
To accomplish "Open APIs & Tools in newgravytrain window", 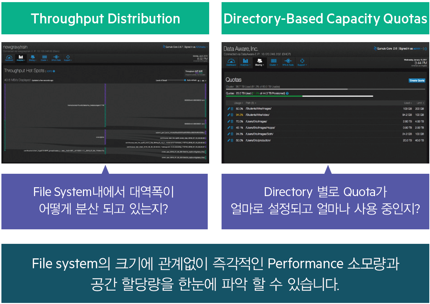I will click(x=56, y=58).
